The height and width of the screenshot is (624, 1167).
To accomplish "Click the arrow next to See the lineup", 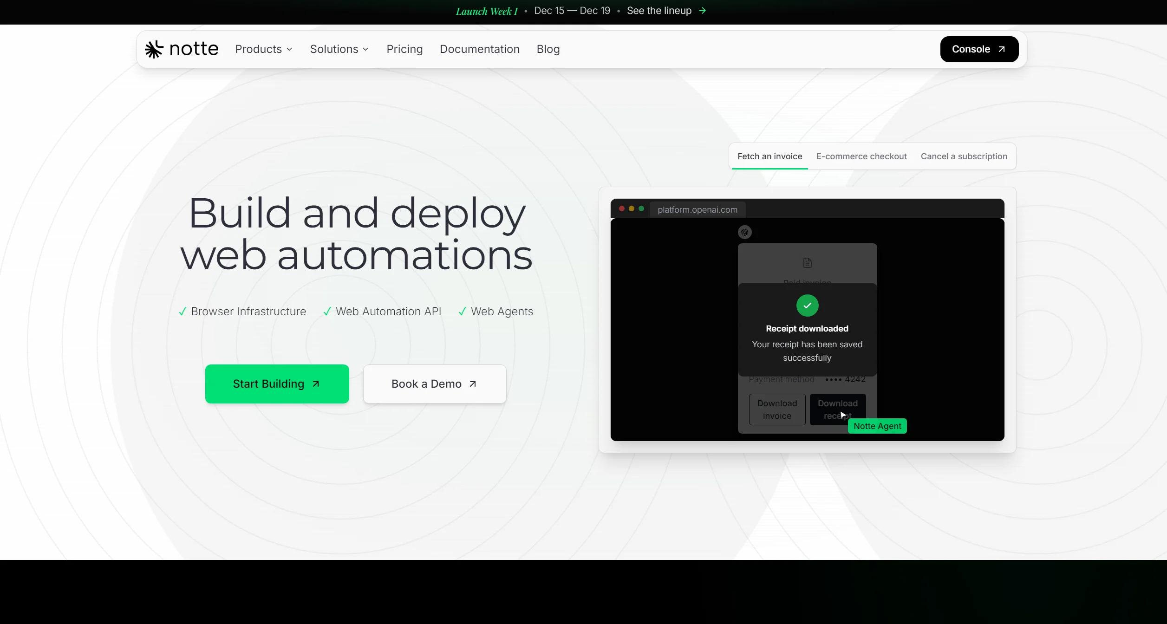I will (x=703, y=11).
